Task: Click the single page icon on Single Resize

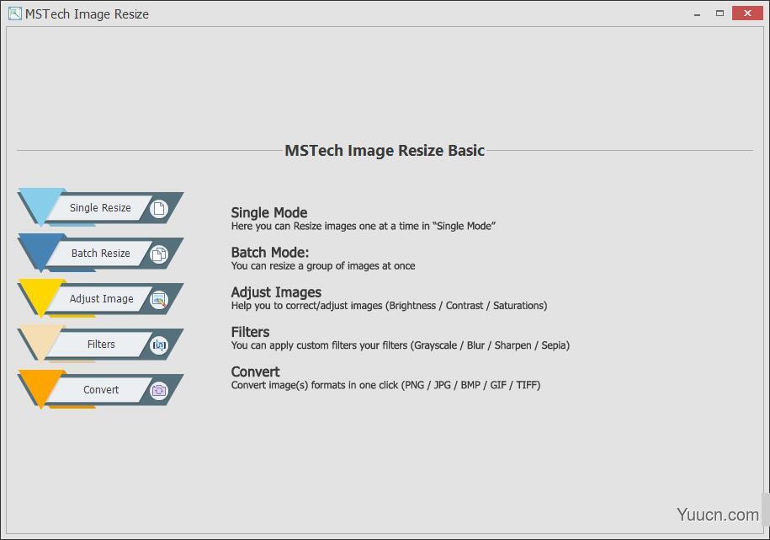Action: tap(158, 209)
